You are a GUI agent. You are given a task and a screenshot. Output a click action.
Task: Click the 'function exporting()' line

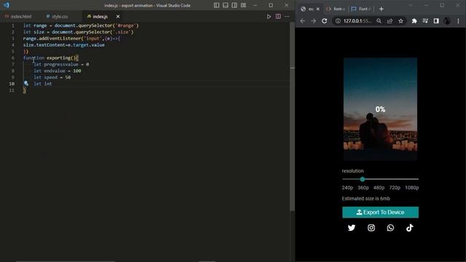point(51,57)
